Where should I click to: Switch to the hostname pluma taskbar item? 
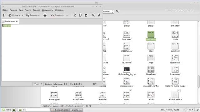67,110
